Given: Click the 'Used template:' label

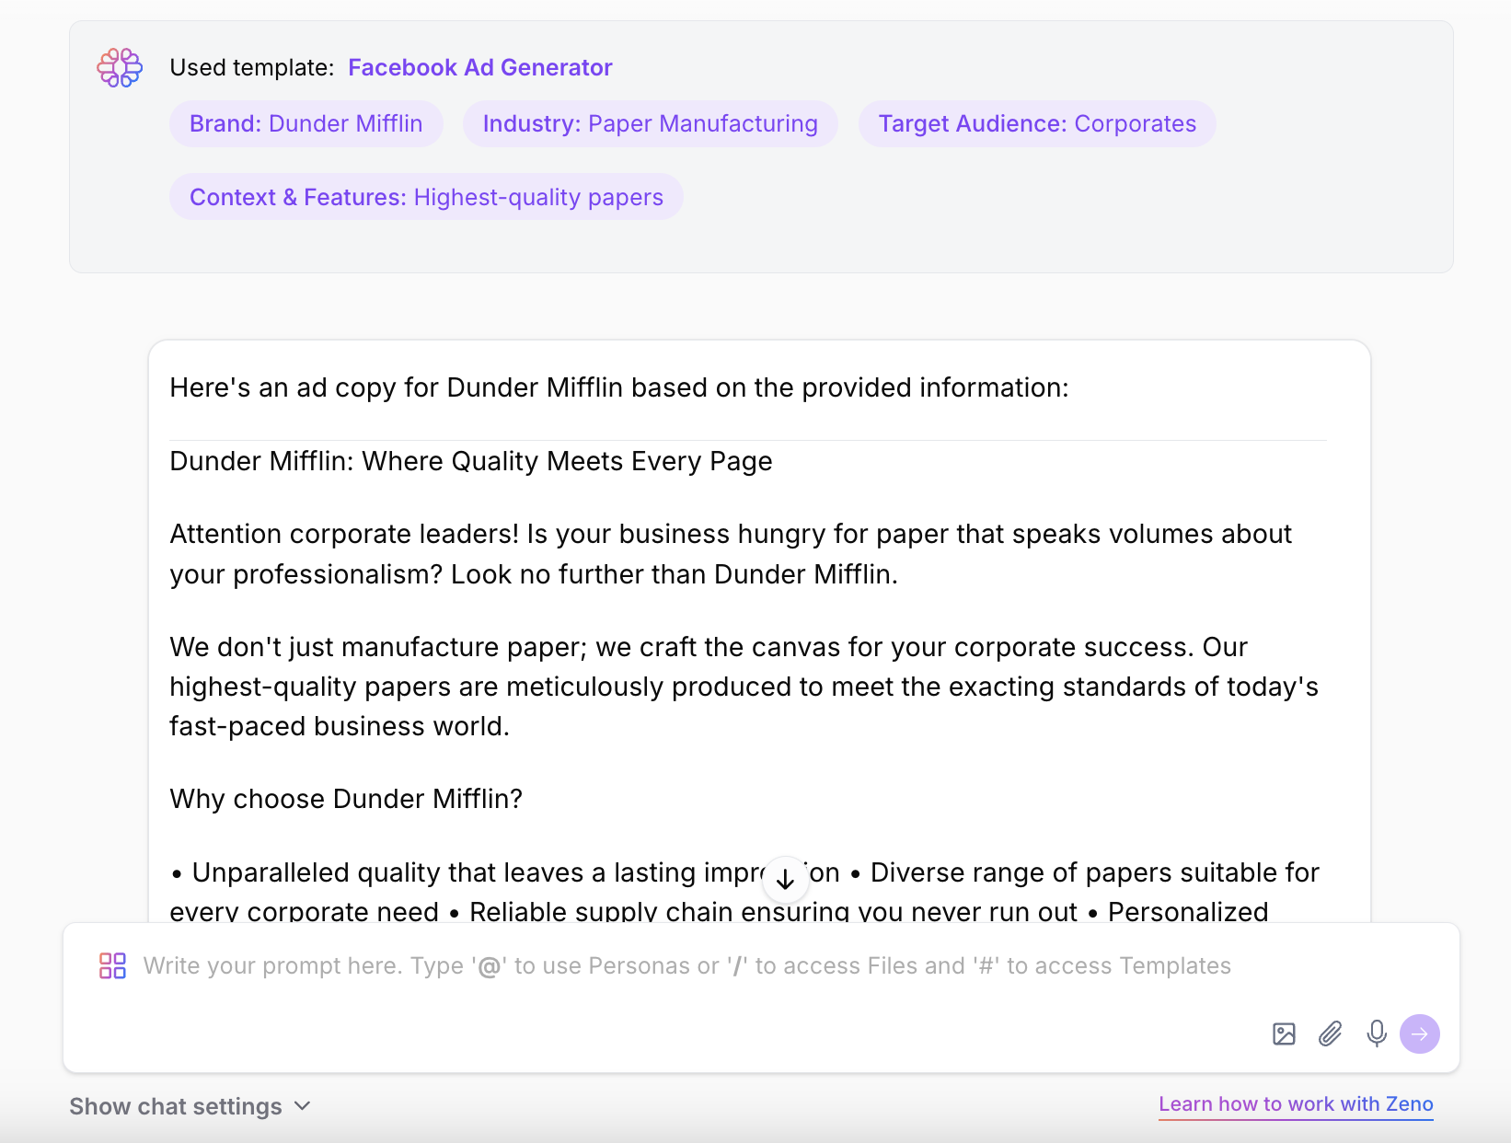Looking at the screenshot, I should pyautogui.click(x=252, y=67).
